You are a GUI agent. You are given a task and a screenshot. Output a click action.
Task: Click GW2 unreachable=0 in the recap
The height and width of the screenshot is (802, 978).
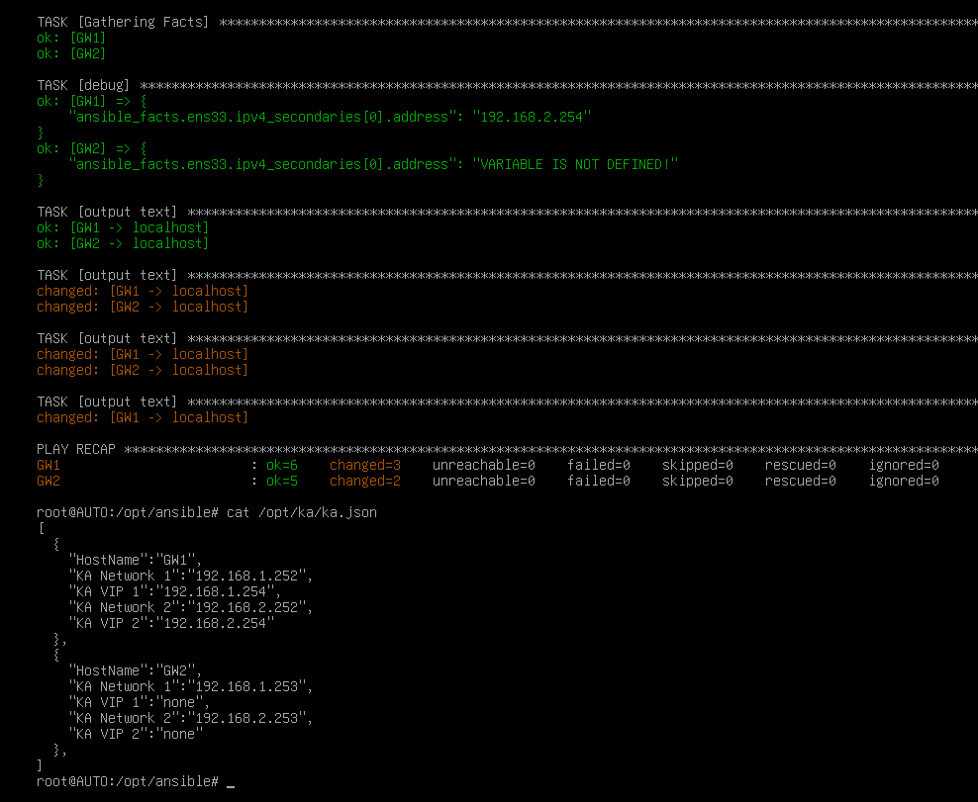click(483, 481)
